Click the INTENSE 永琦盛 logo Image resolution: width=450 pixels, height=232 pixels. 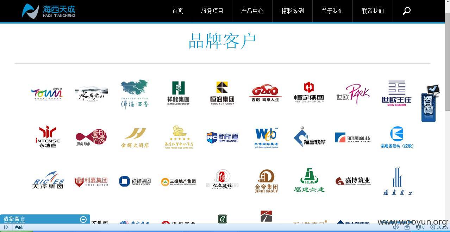coord(48,137)
